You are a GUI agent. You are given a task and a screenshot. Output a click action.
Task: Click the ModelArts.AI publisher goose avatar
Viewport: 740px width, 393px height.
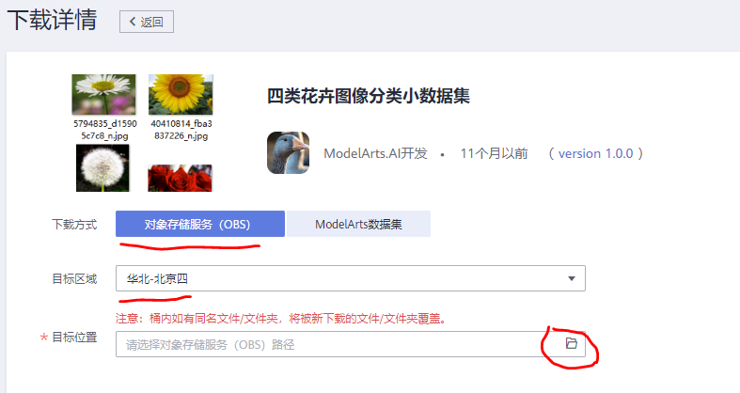pos(289,153)
